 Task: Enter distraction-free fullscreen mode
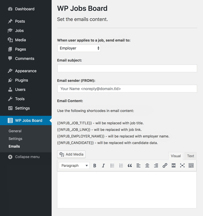click(x=182, y=165)
